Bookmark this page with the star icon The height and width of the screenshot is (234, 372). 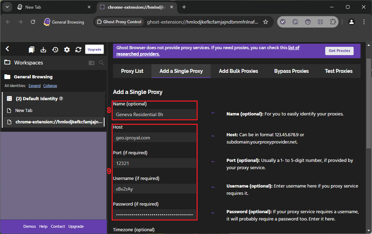[266, 22]
